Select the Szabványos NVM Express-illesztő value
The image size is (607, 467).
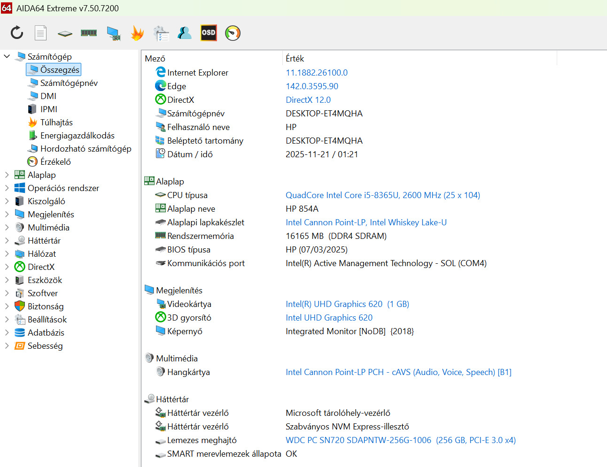coord(347,426)
